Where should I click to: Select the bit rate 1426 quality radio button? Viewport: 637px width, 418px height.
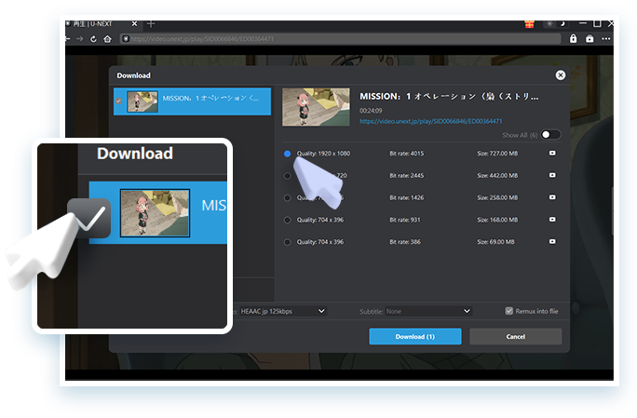coord(287,198)
